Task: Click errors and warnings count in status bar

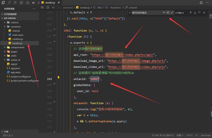Action: [x=8, y=135]
